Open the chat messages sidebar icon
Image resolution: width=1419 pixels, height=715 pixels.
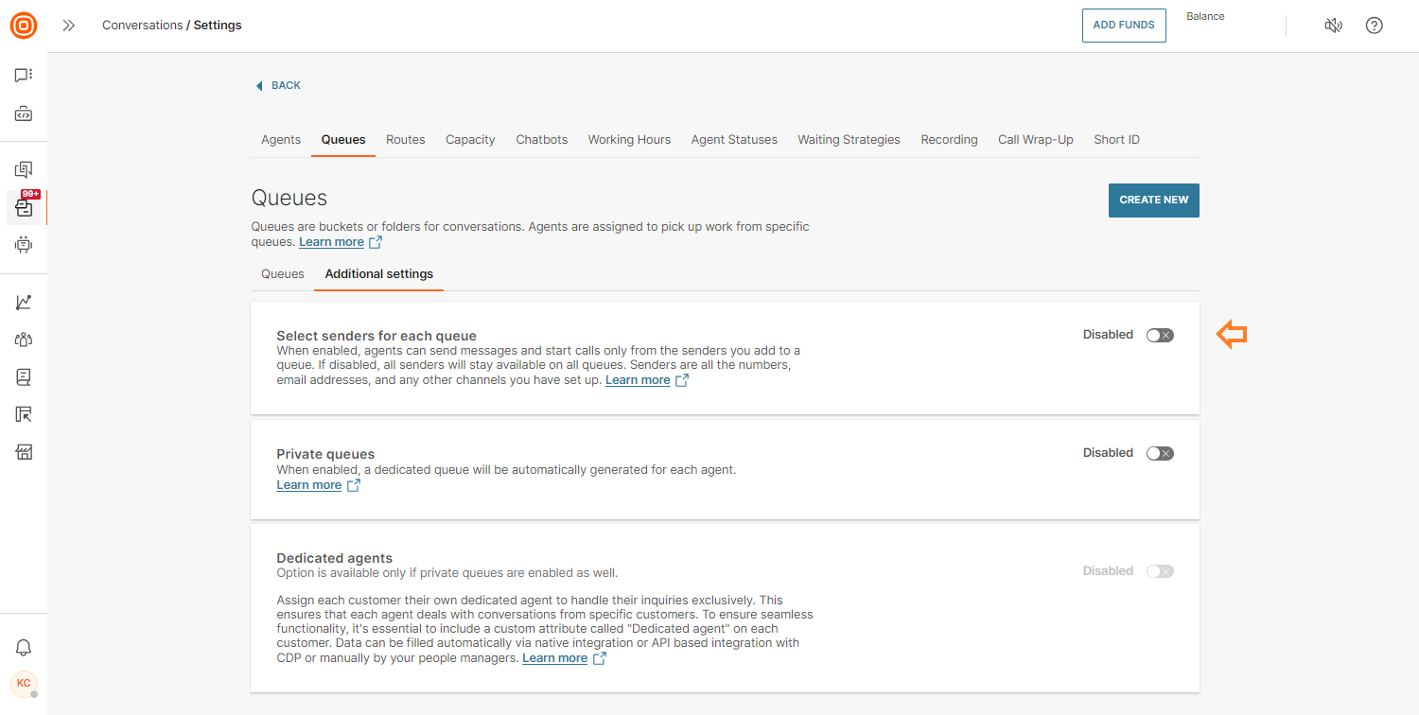click(24, 75)
